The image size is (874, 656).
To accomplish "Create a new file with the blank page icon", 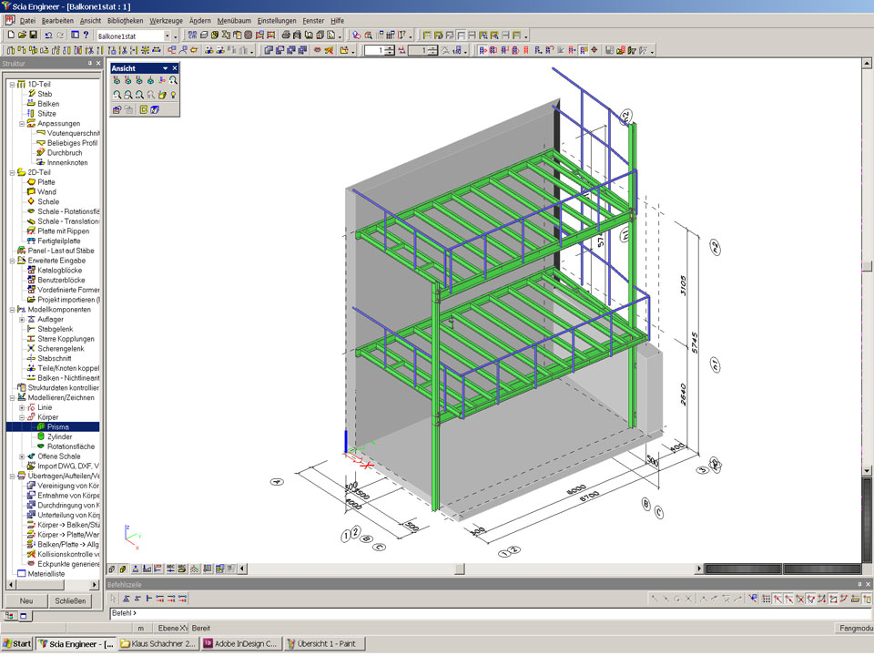I will pos(10,35).
